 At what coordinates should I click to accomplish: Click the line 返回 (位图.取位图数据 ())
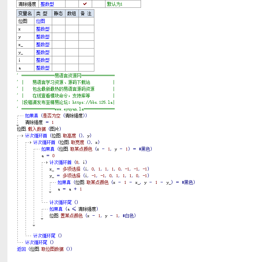[x=44, y=249]
